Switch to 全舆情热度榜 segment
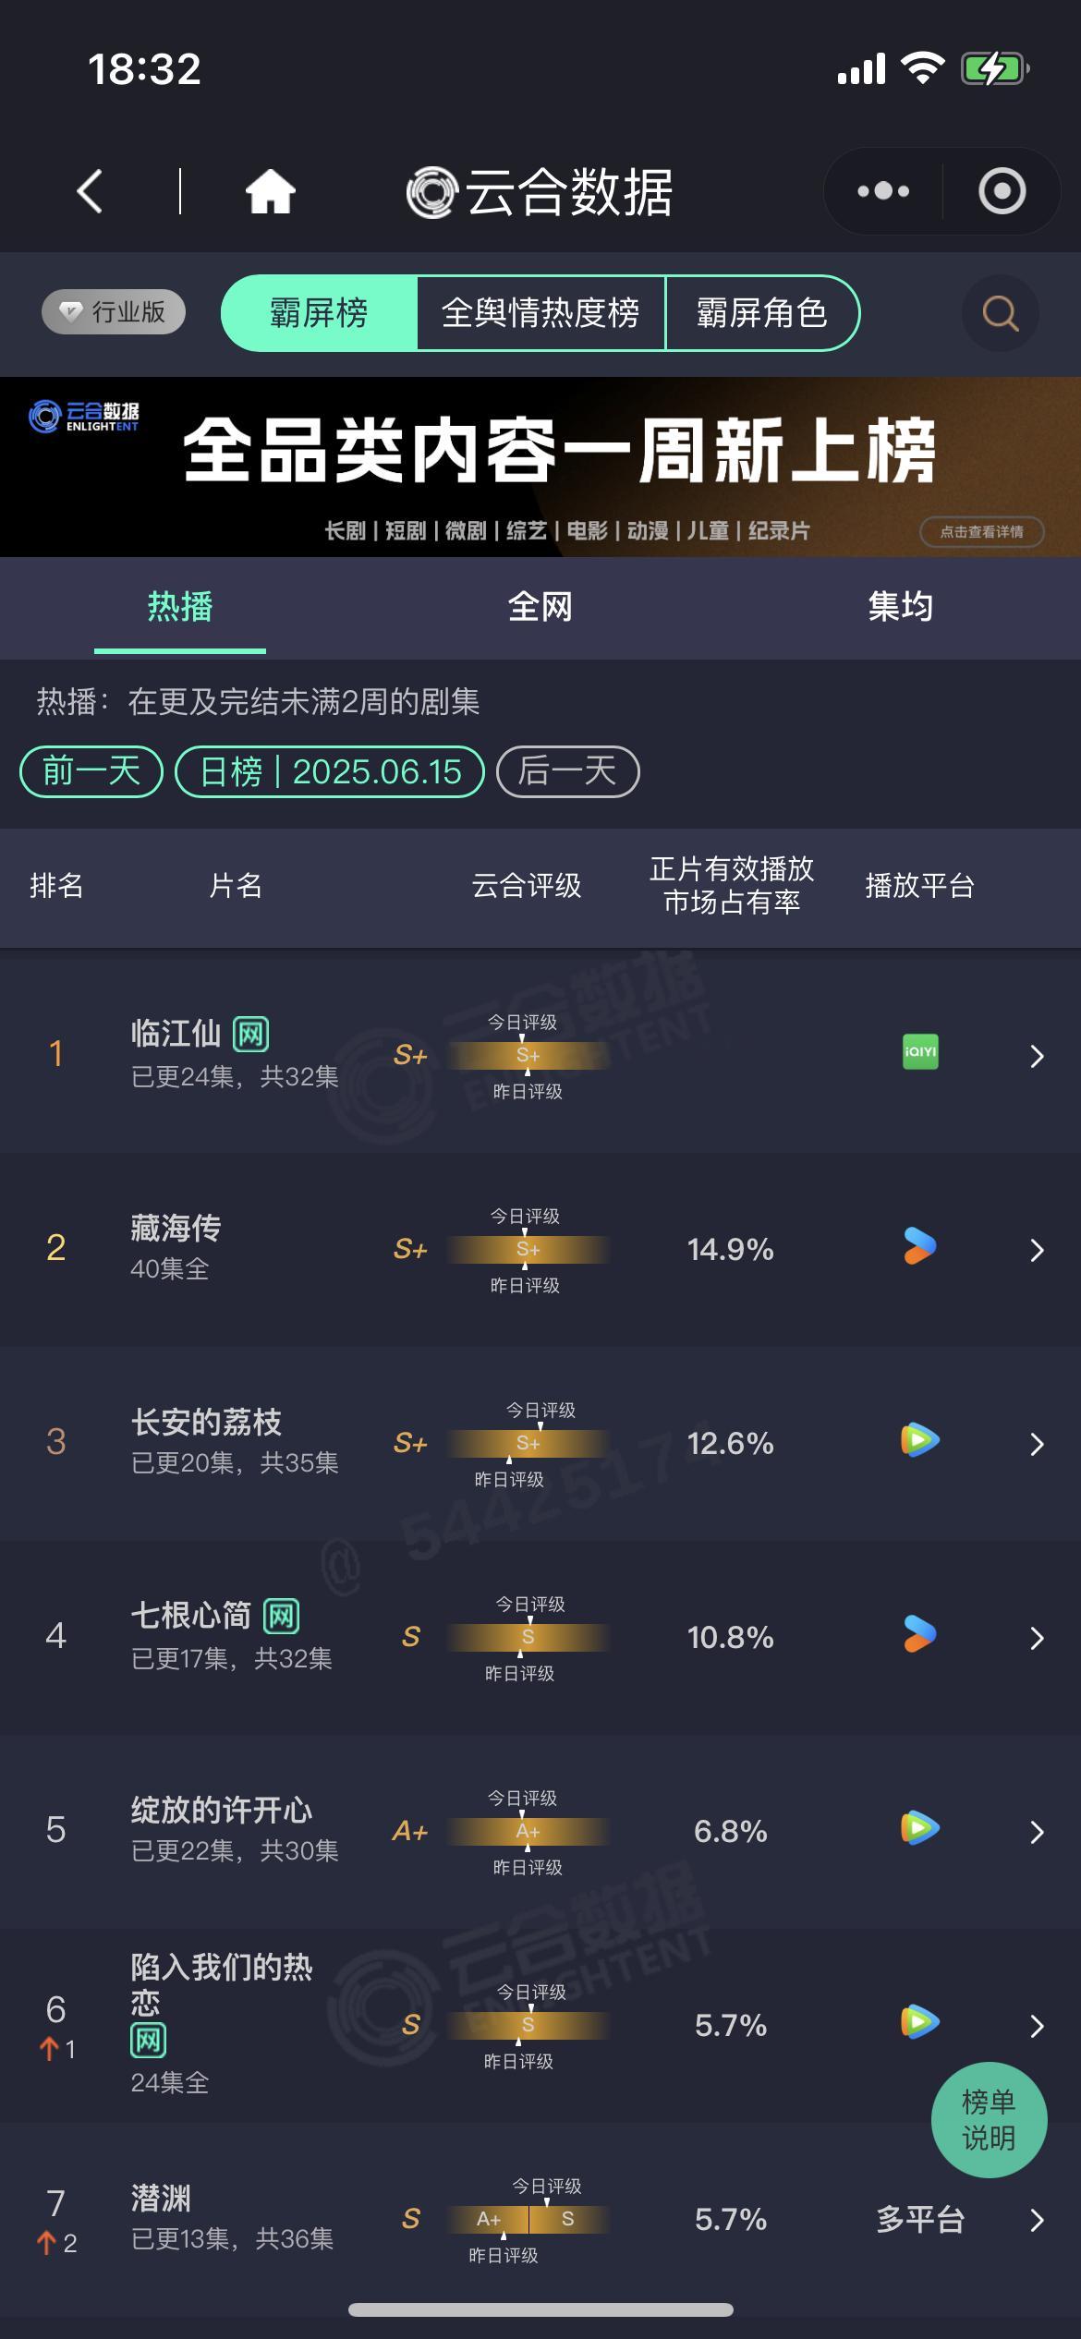This screenshot has width=1081, height=2339. click(x=540, y=313)
